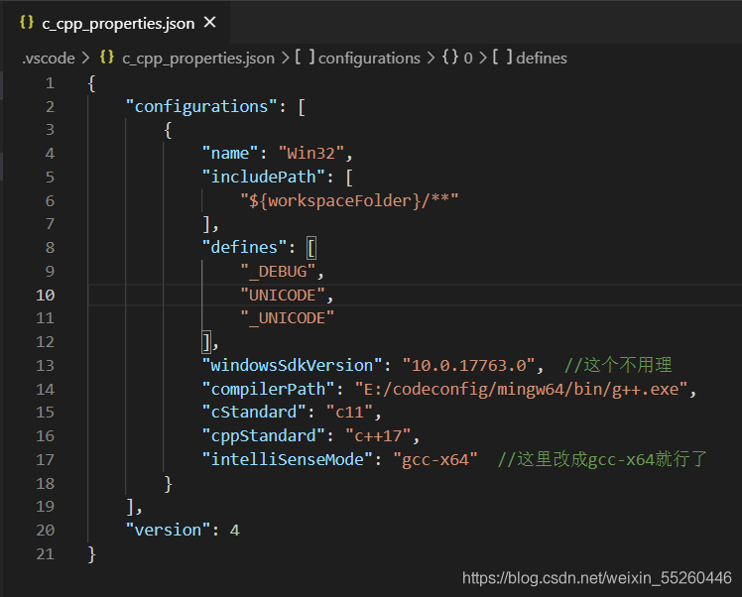
Task: Open configurations breadcrumb segment
Action: click(x=369, y=59)
